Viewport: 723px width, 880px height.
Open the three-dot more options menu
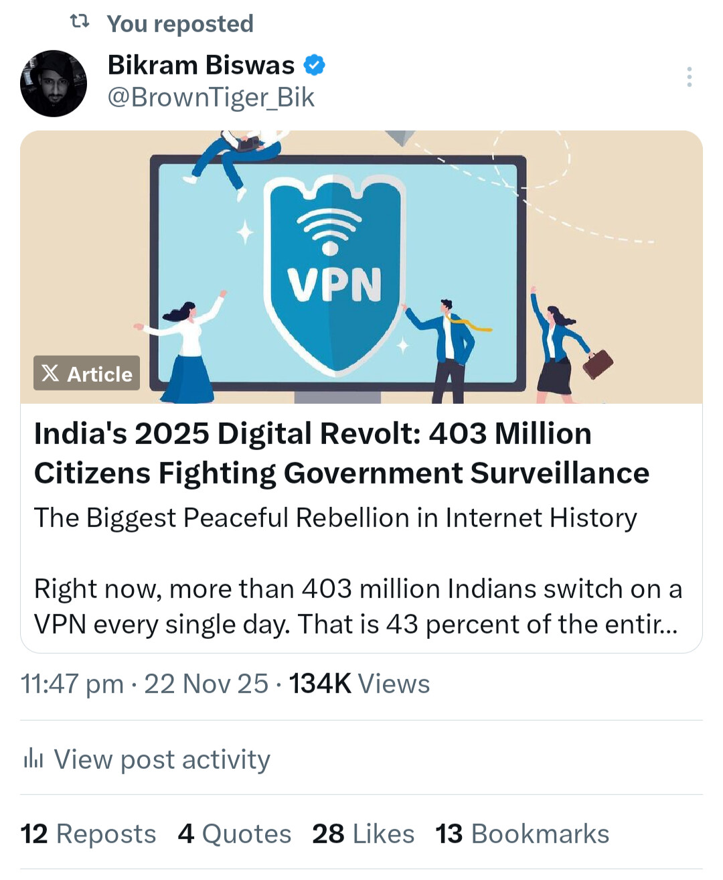pos(689,77)
